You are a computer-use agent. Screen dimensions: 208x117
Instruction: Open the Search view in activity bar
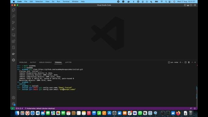click(13, 16)
